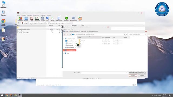Click the Delete (Удалить) trash icon

pos(43,19)
